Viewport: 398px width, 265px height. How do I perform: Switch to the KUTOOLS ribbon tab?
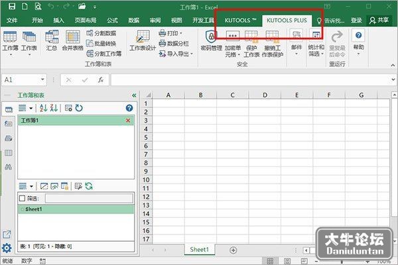tap(240, 21)
